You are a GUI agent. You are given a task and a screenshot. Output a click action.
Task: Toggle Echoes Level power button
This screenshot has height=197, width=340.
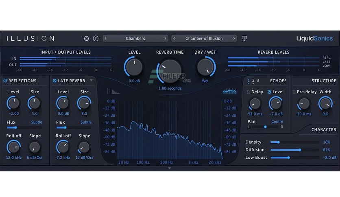(269, 92)
